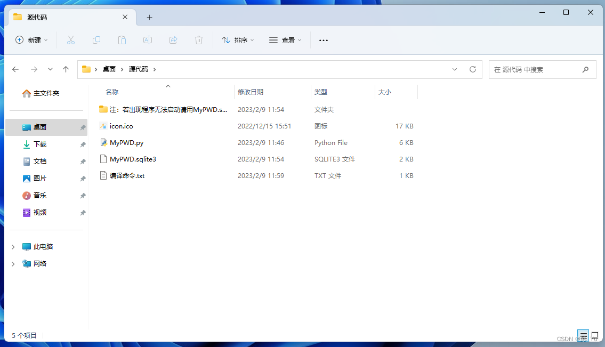The width and height of the screenshot is (605, 347).
Task: Click the Cut scissors icon in toolbar
Action: tap(70, 40)
